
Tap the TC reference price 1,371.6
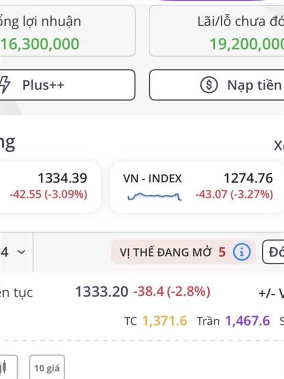pos(165,321)
